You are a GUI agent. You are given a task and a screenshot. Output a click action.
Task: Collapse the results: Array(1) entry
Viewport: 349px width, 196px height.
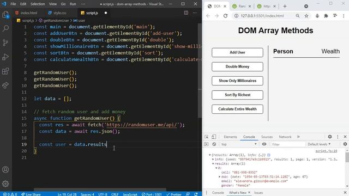click(x=213, y=164)
